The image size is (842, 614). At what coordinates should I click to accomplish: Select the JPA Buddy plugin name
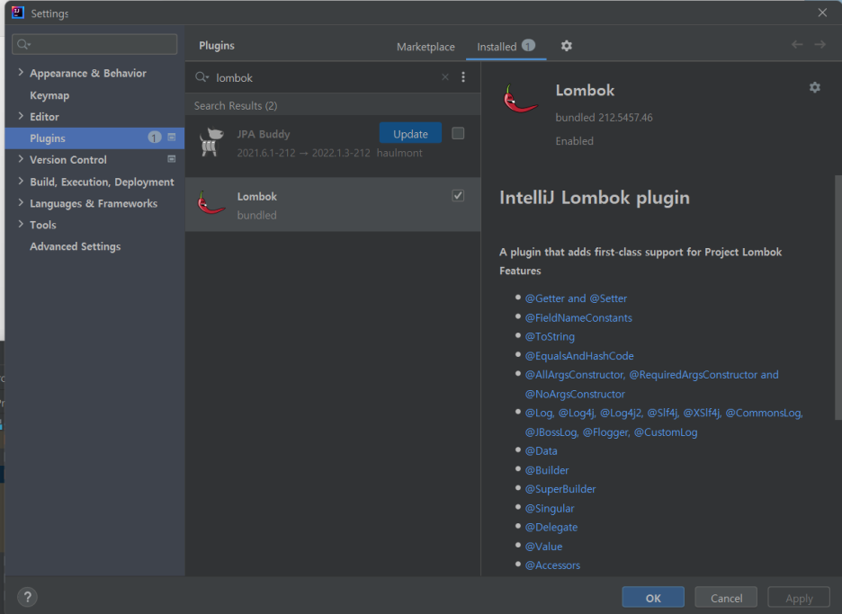click(263, 134)
